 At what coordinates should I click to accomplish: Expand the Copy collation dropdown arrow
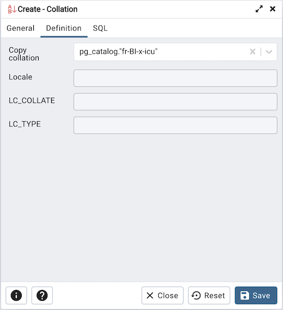point(269,52)
